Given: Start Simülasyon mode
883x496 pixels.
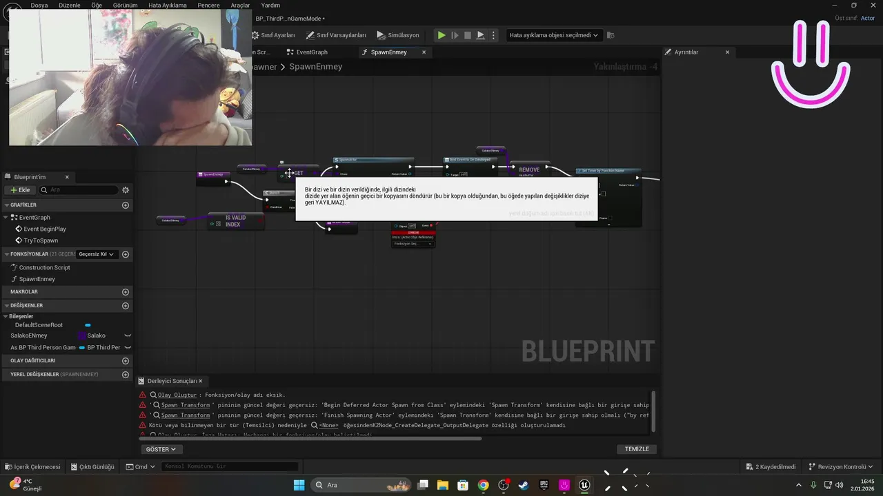Looking at the screenshot, I should coord(398,35).
